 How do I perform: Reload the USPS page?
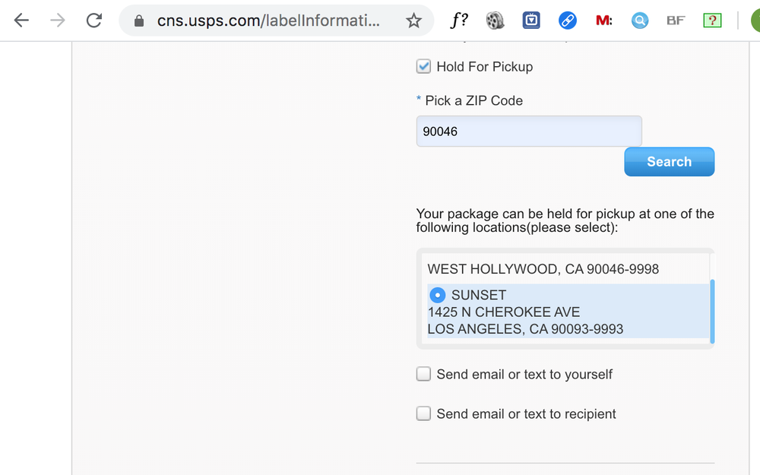coord(94,21)
